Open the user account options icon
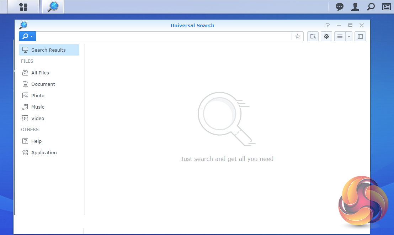The width and height of the screenshot is (394, 235). coord(355,7)
